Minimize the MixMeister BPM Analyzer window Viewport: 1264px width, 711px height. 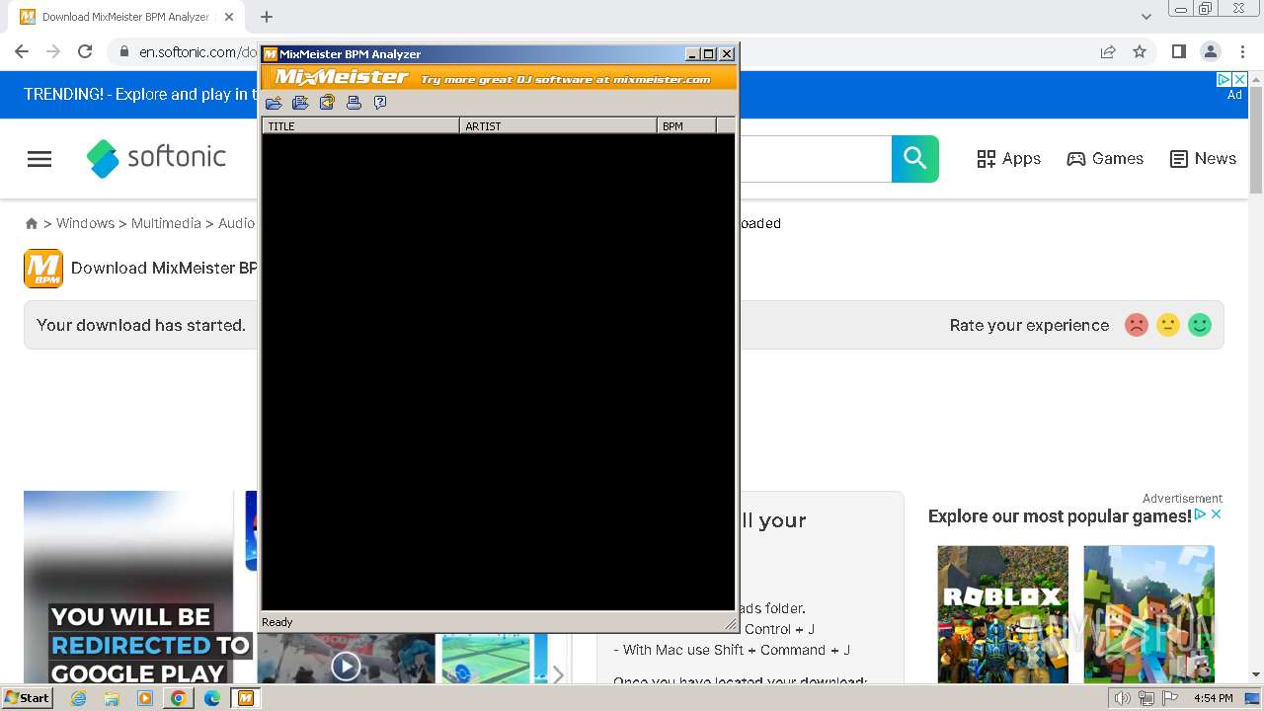tap(692, 54)
